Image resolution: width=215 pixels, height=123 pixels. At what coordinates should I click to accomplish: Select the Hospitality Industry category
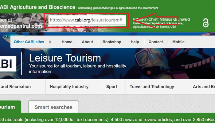(74, 87)
